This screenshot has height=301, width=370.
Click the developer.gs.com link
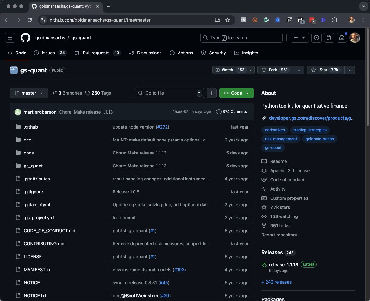coord(311,118)
